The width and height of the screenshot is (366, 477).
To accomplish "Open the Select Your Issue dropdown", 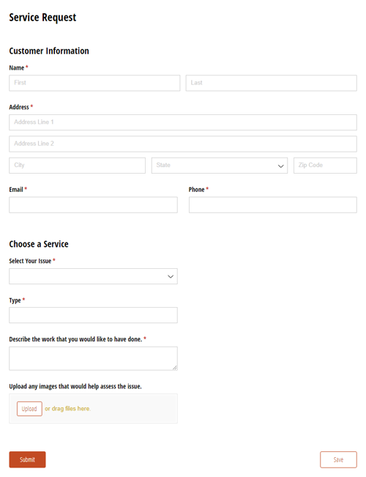I will click(93, 276).
